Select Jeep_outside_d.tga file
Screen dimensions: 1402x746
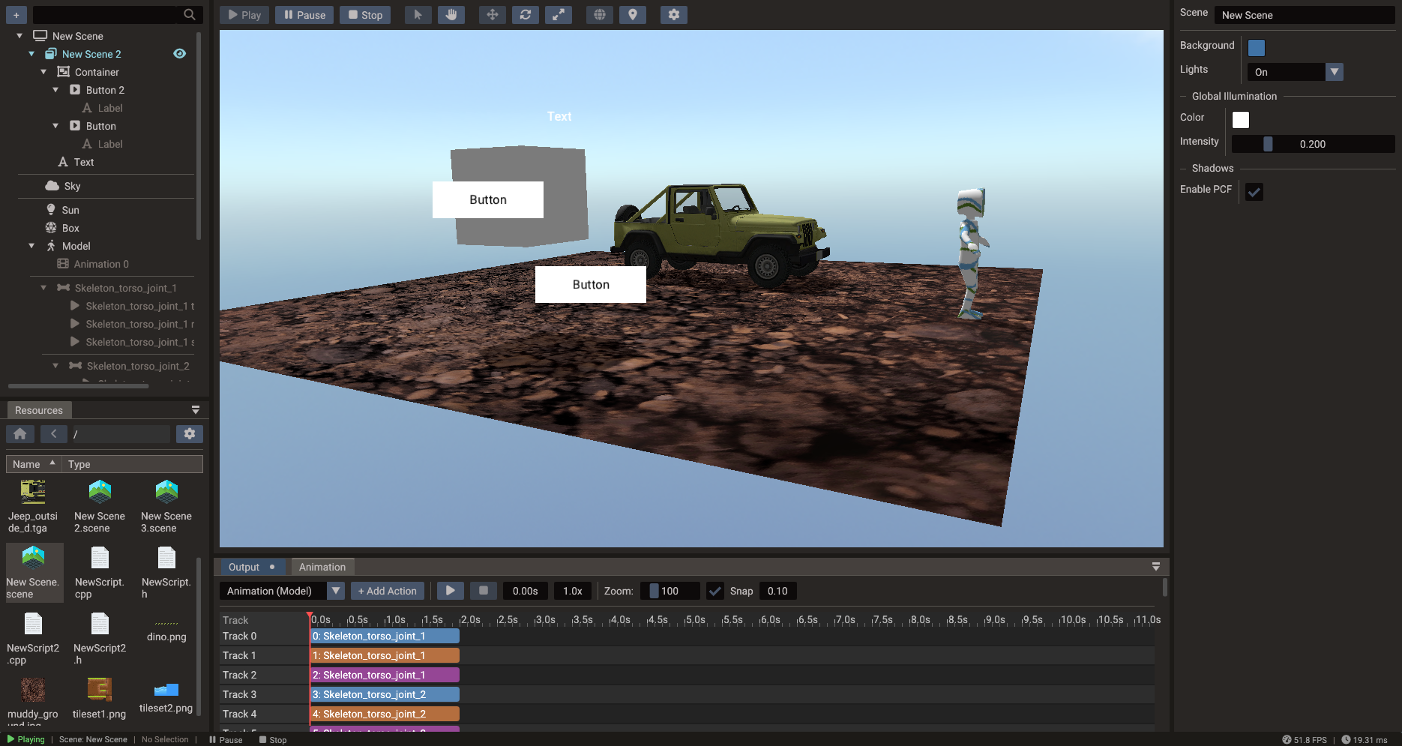(x=33, y=506)
